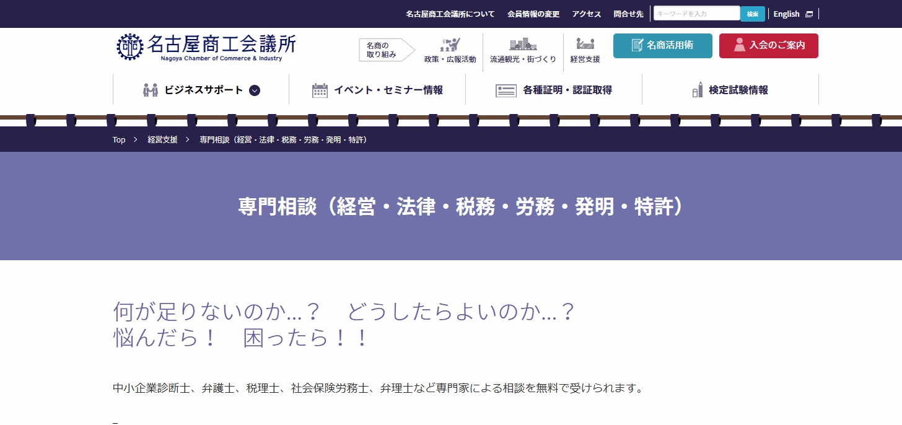
Task: Click the 検索 search button
Action: [752, 14]
